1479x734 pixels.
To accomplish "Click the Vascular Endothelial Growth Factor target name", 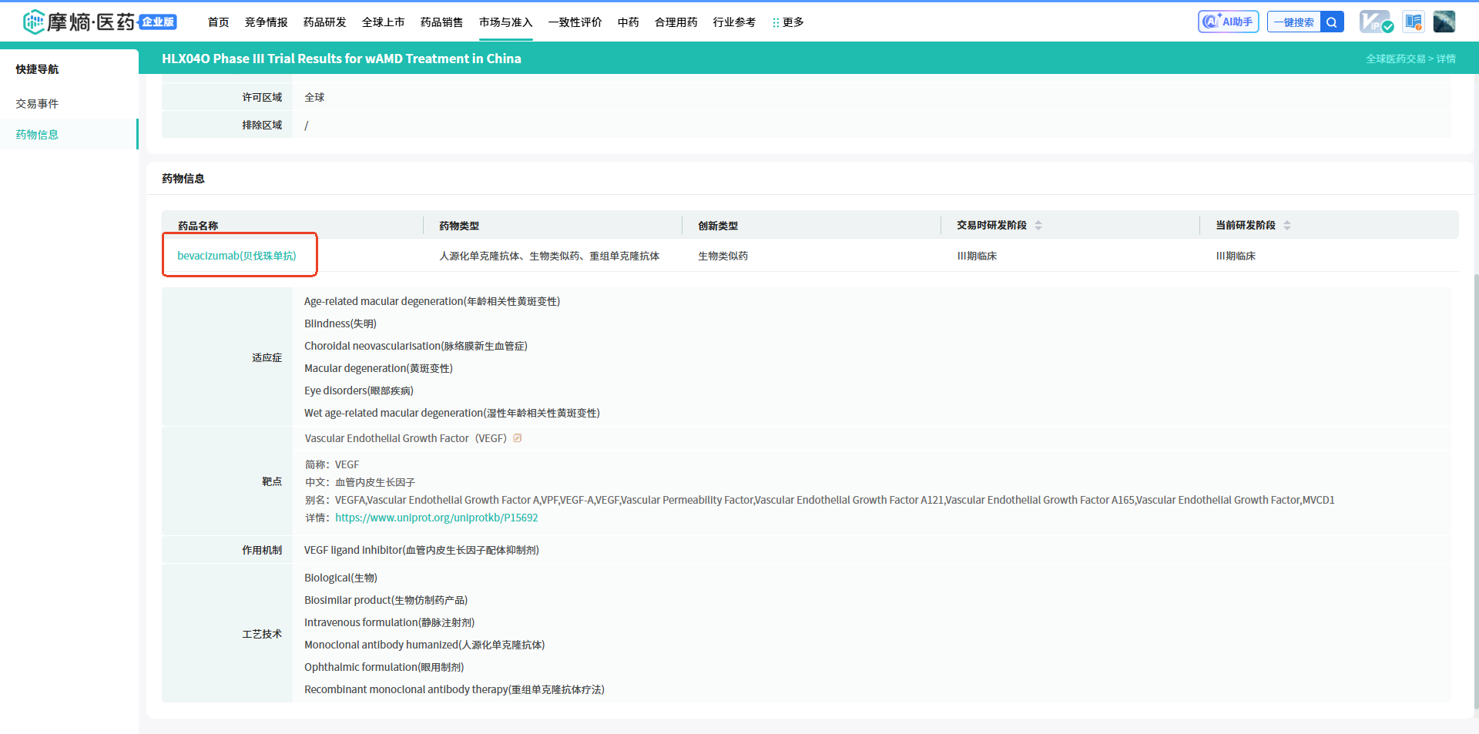I will click(405, 438).
